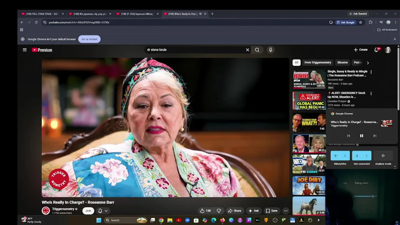The image size is (400, 225).
Task: Open Microsoft Edge from the taskbar
Action: pyautogui.click(x=213, y=220)
